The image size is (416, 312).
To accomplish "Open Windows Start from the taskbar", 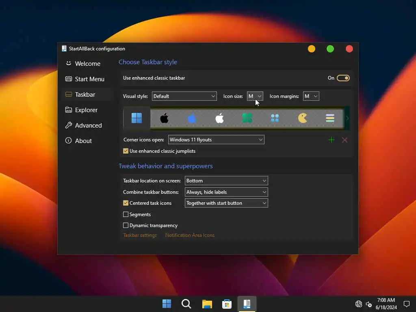I will point(167,304).
